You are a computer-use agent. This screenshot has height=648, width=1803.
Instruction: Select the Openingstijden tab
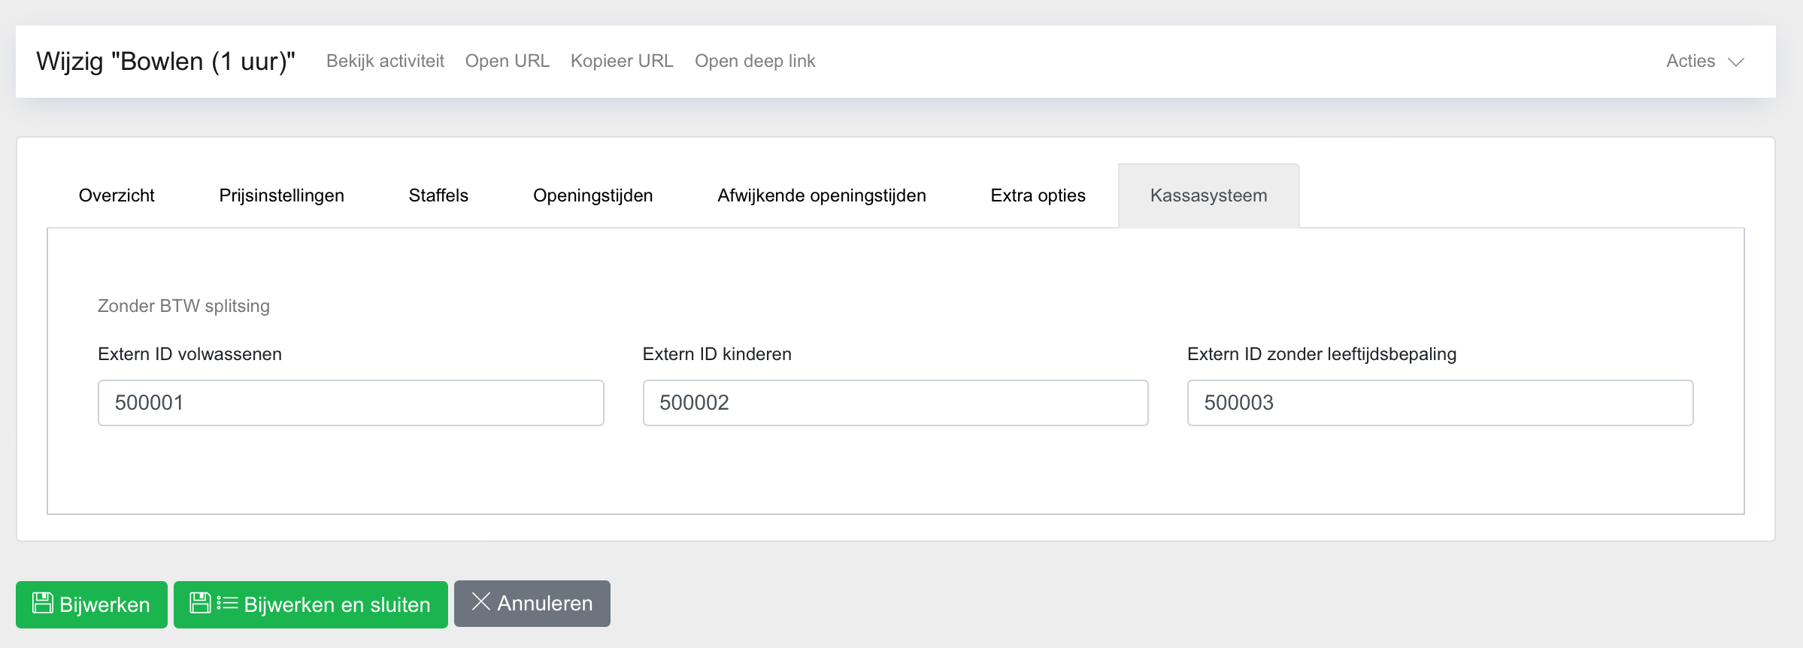[592, 195]
